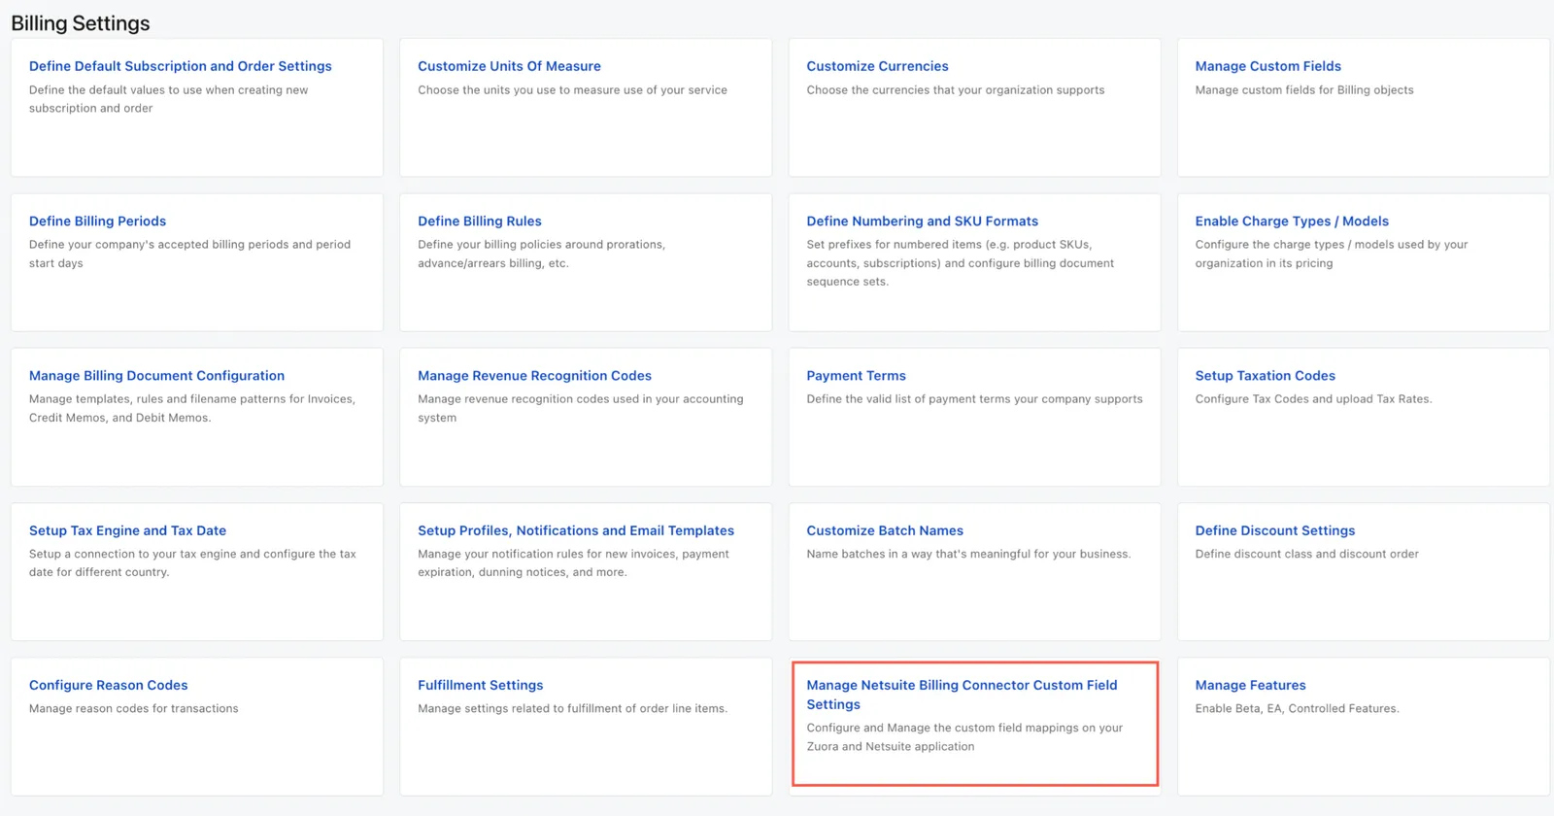Open Define Discount Settings link
The height and width of the screenshot is (816, 1554).
point(1274,530)
